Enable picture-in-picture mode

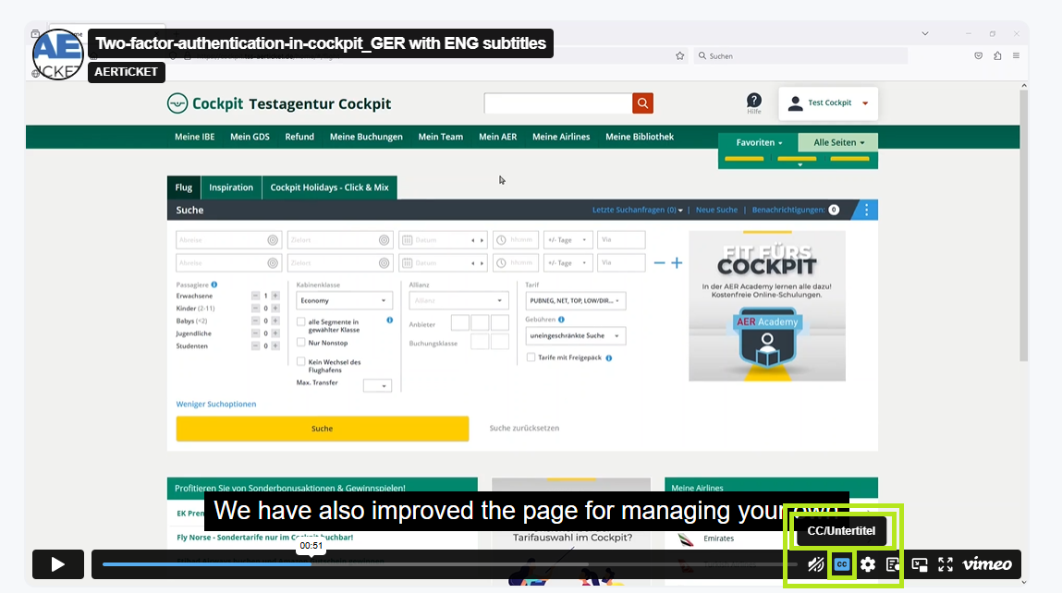coord(920,564)
